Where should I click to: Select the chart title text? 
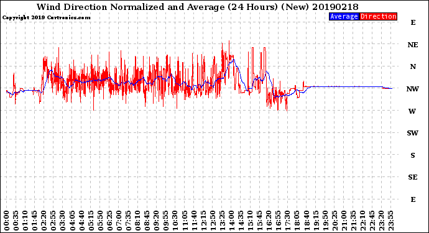coord(198,7)
